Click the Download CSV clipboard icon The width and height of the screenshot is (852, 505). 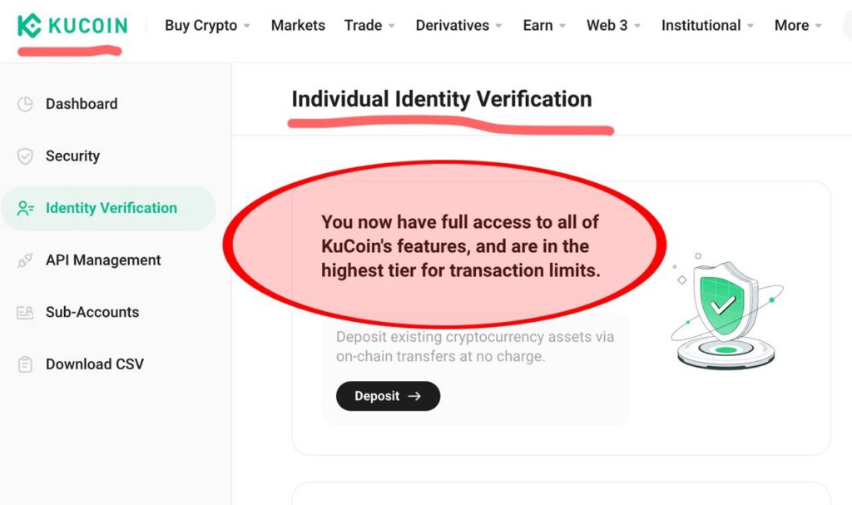tap(25, 364)
